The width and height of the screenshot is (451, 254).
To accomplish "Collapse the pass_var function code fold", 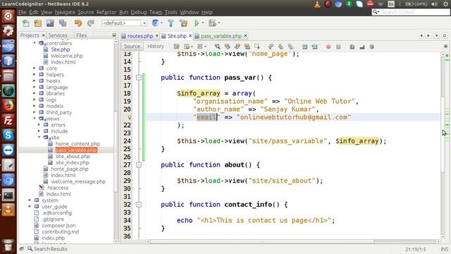I will pos(139,77).
